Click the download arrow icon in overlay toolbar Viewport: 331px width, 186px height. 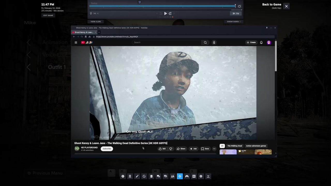point(208,176)
